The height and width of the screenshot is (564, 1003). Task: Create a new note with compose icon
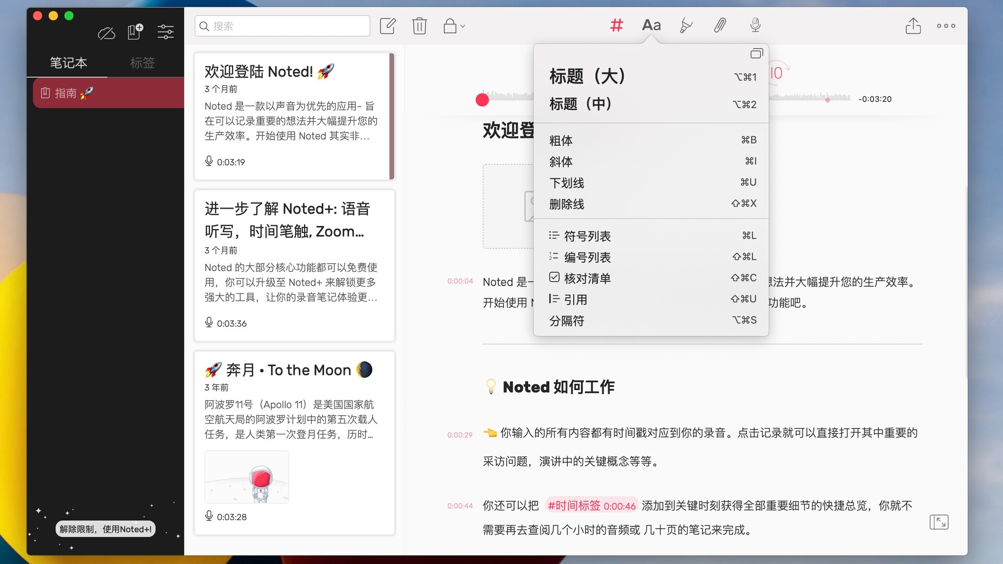coord(388,26)
